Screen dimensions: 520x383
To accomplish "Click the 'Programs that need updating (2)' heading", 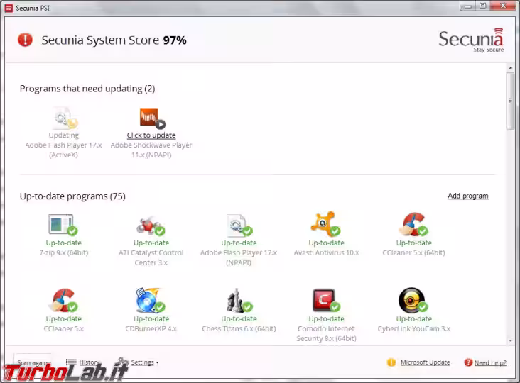I will click(87, 89).
